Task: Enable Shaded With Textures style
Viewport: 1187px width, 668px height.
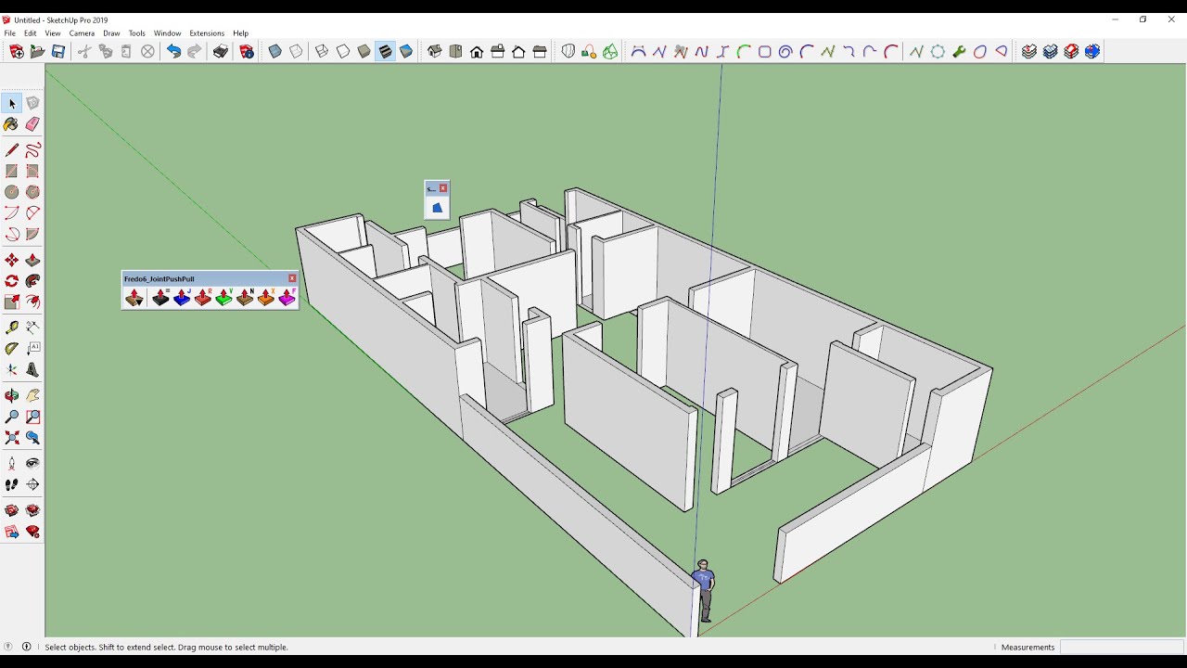Action: click(x=385, y=52)
